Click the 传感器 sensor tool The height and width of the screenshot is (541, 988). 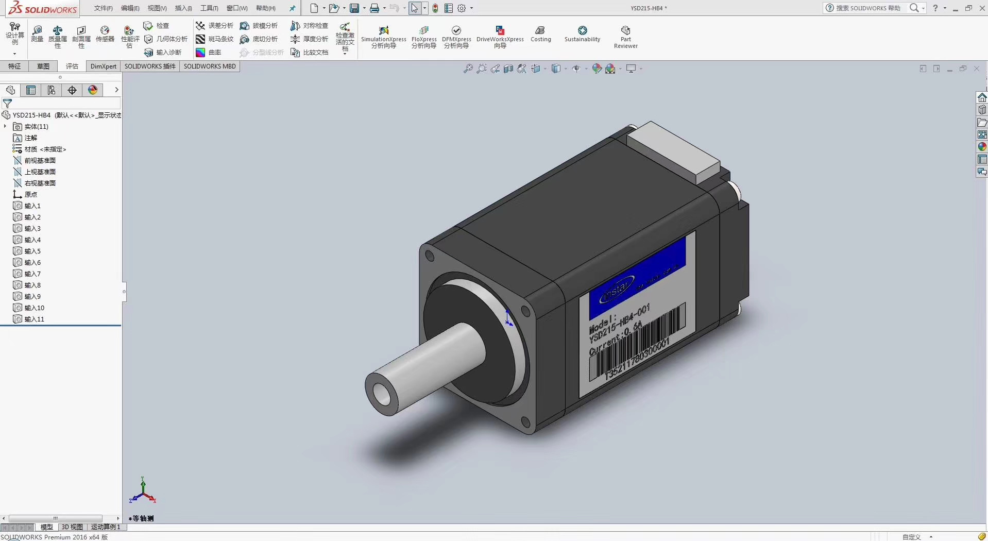tap(105, 34)
